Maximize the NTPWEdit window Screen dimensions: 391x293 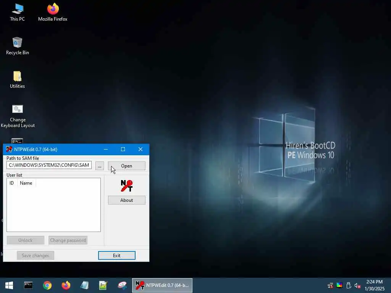[123, 149]
